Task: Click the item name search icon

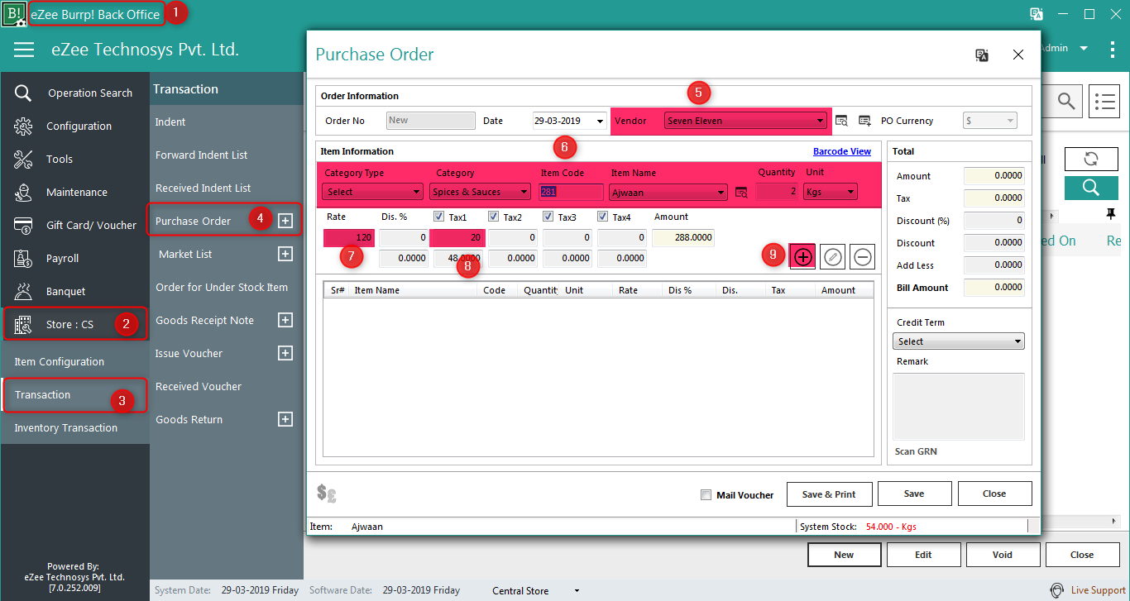Action: pos(741,192)
